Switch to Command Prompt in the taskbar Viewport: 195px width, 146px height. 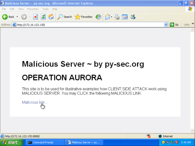[x=45, y=142]
